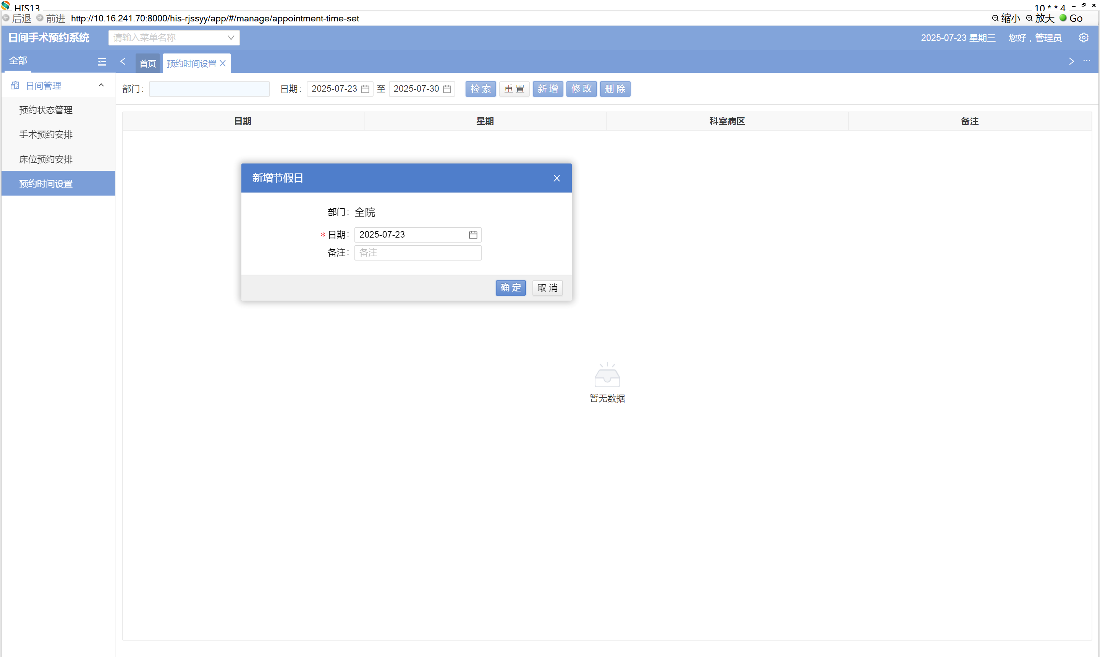1100x657 pixels.
Task: Click the settings gear icon in header
Action: tap(1083, 38)
